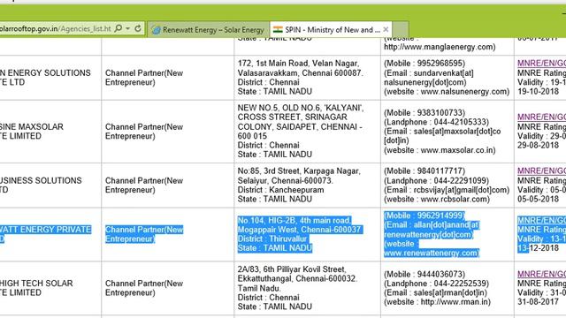The width and height of the screenshot is (566, 318).
Task: Click address 'NEW NO.5, OLD NO.6, KALYANI'
Action: point(301,108)
